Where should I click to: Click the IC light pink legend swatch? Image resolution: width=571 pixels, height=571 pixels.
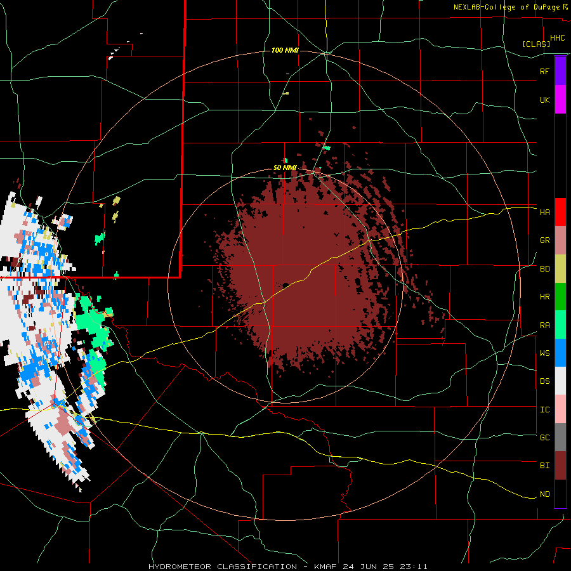click(x=560, y=409)
